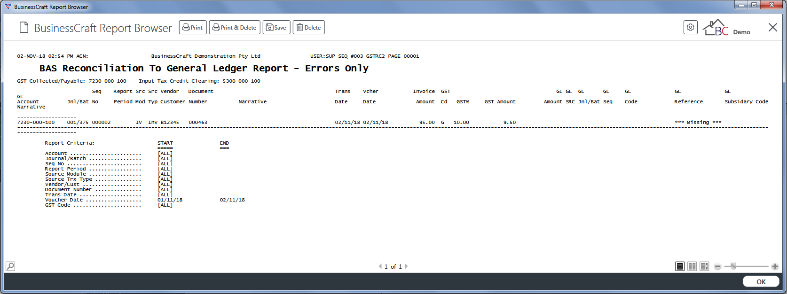Delete the report
The image size is (787, 294).
tap(309, 28)
